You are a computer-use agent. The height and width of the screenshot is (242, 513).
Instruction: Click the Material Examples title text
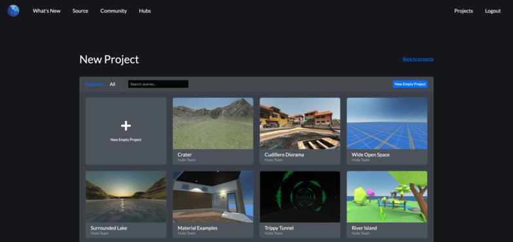pos(198,228)
